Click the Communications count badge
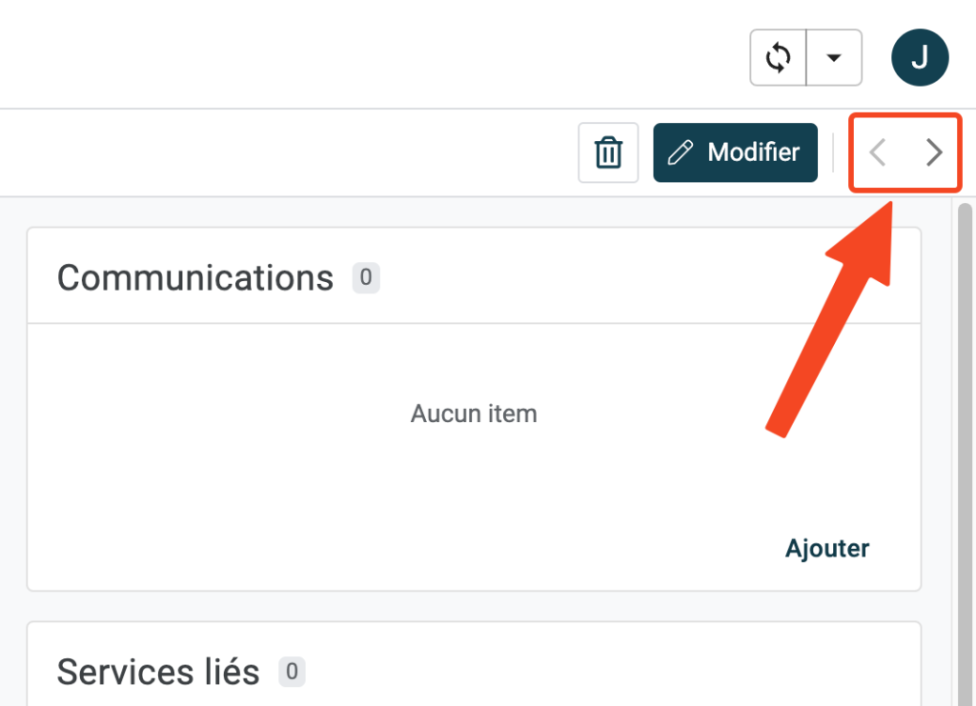 coord(366,278)
